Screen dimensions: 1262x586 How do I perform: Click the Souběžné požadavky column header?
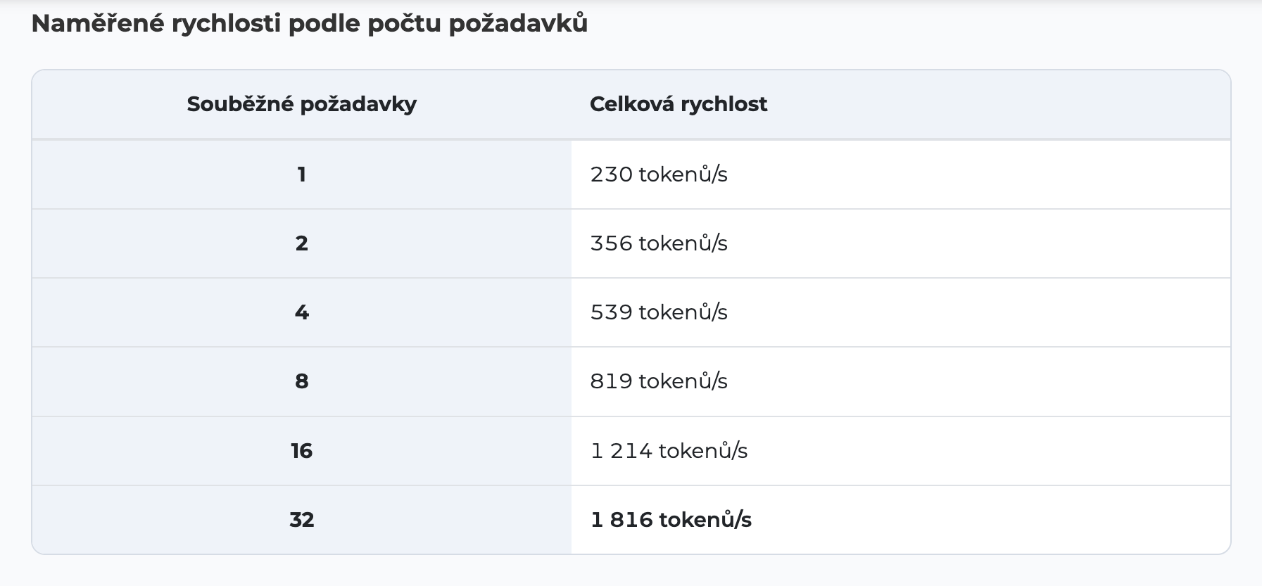pyautogui.click(x=302, y=104)
